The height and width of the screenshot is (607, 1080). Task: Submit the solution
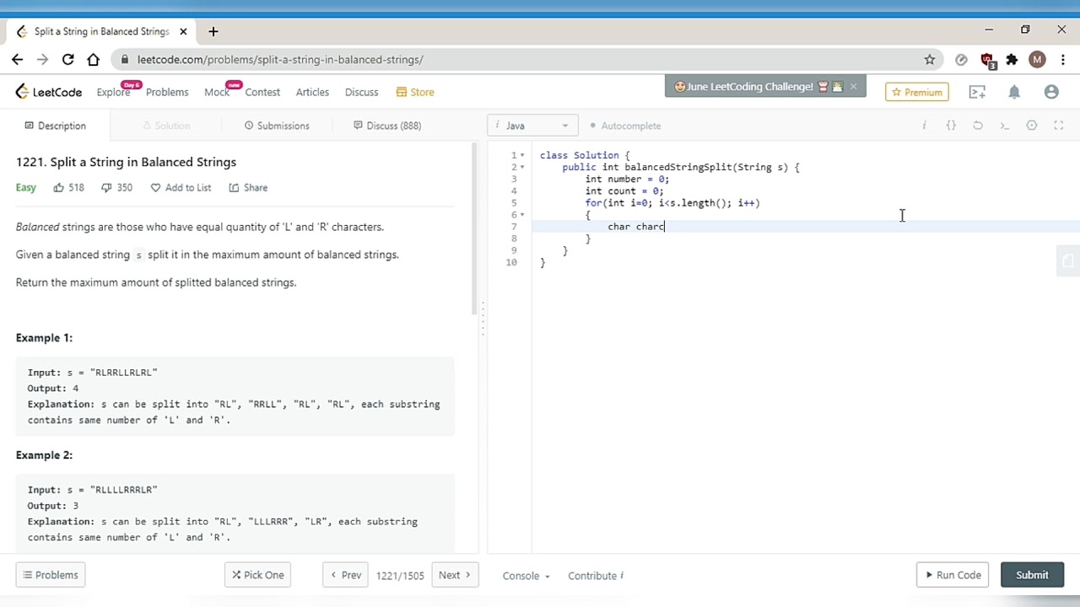(1032, 575)
